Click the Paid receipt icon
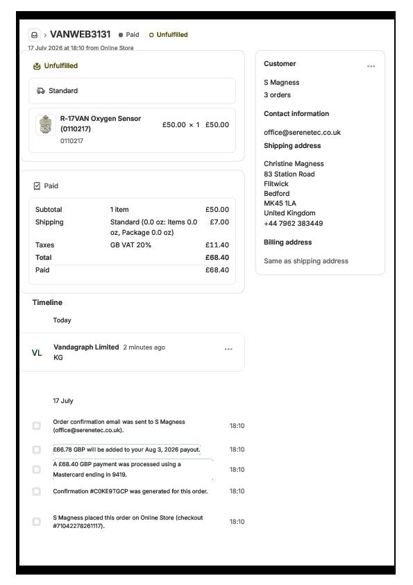This screenshot has width=413, height=585. click(x=37, y=186)
